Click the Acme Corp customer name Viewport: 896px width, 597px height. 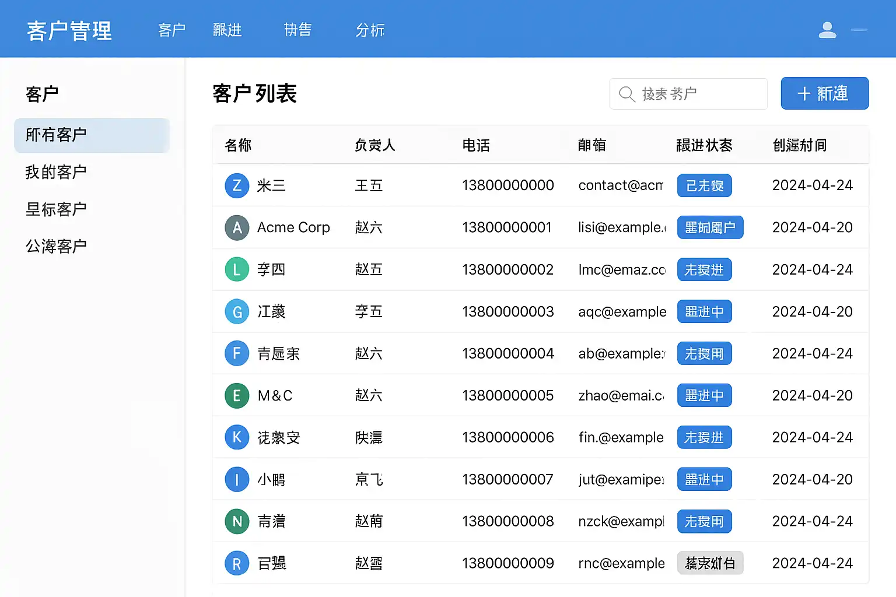293,227
